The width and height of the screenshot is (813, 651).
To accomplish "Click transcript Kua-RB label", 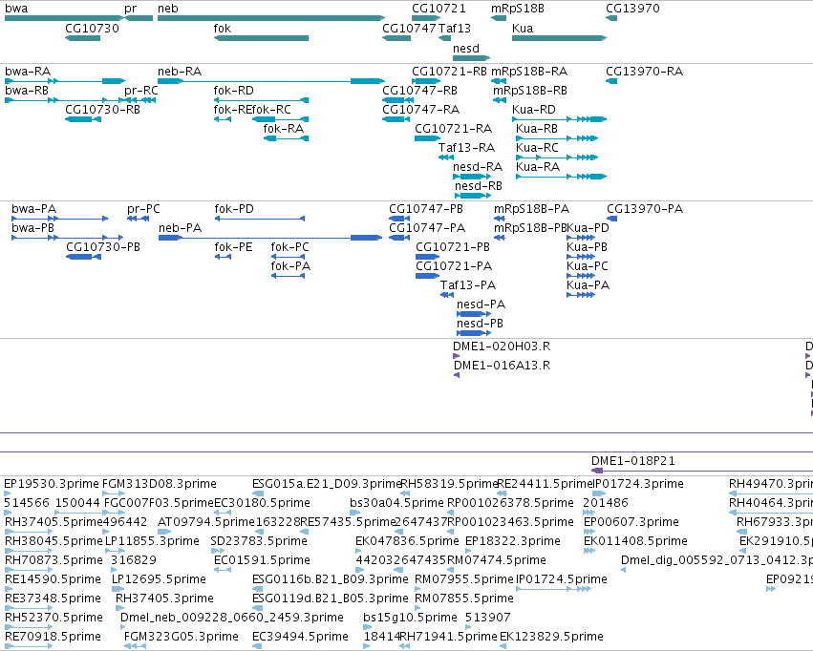I will [537, 129].
